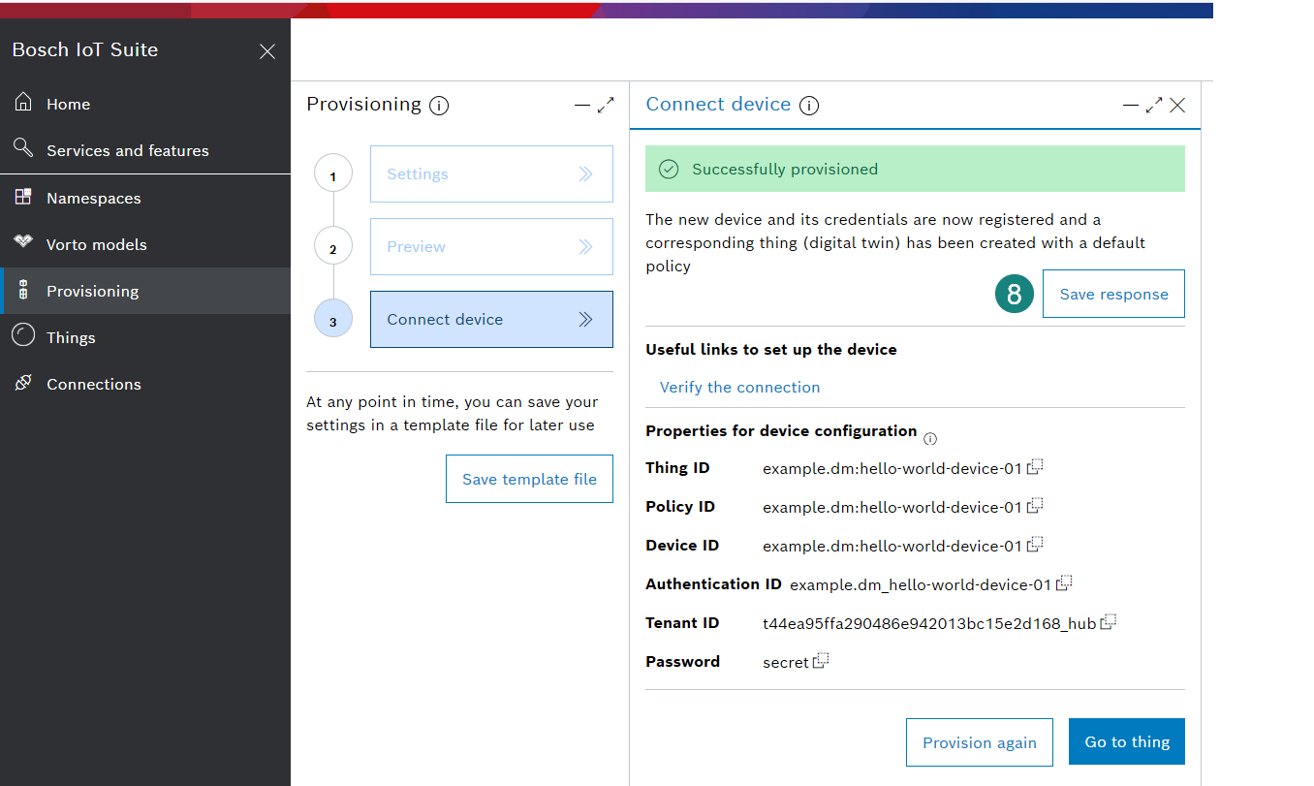The height and width of the screenshot is (786, 1314).
Task: Click the Tenant ID text t44ea95ffa290486e942013bc15e2d168_hub
Action: click(929, 623)
